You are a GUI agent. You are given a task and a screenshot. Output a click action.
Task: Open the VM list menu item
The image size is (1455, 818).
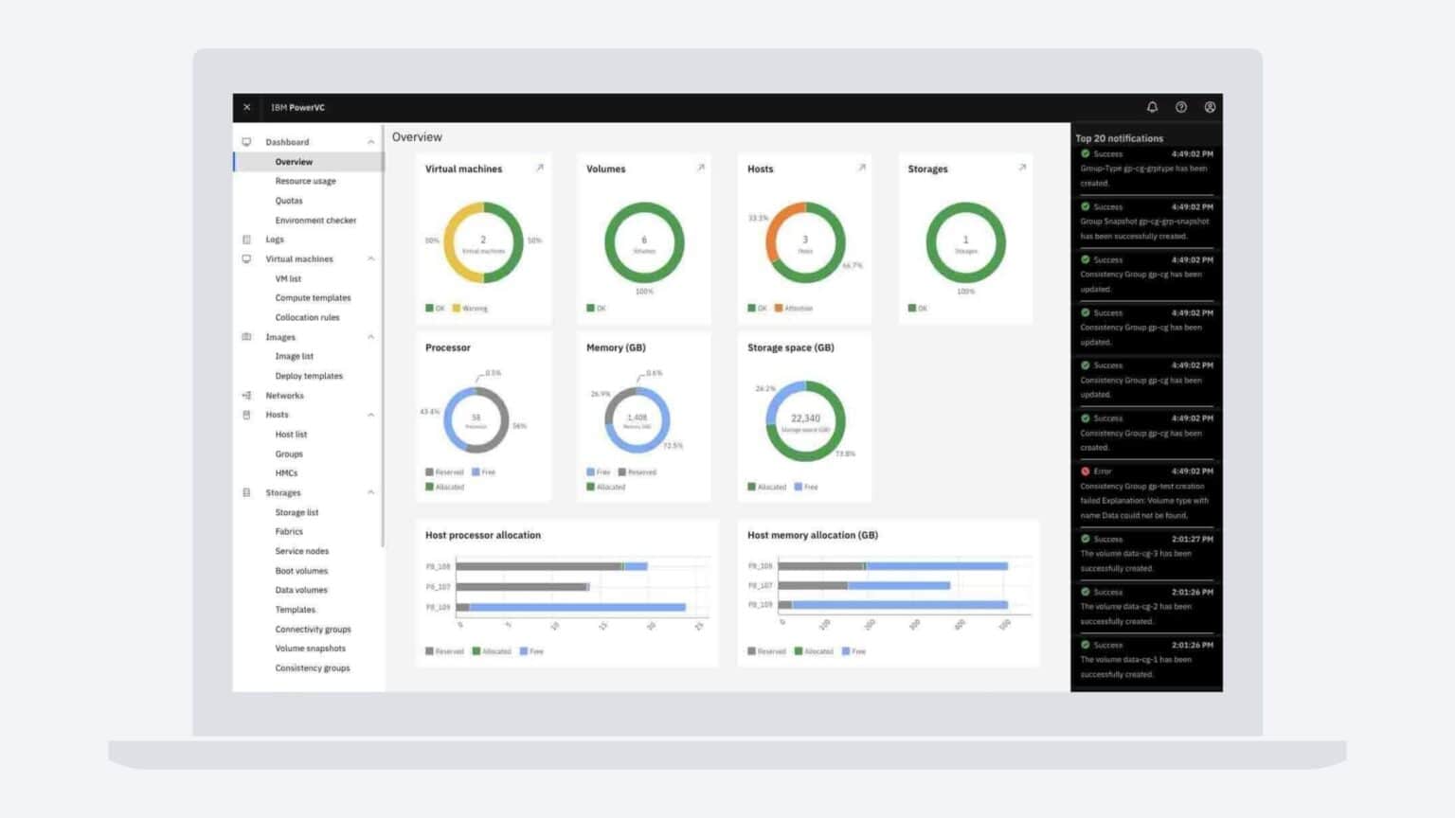pos(288,278)
